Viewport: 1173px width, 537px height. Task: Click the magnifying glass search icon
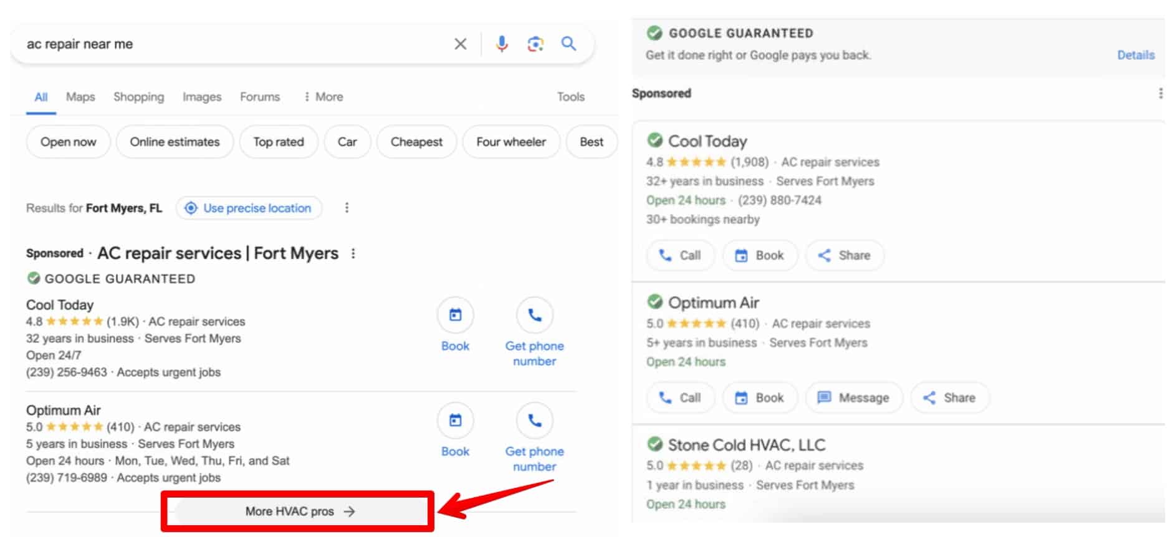click(x=568, y=44)
